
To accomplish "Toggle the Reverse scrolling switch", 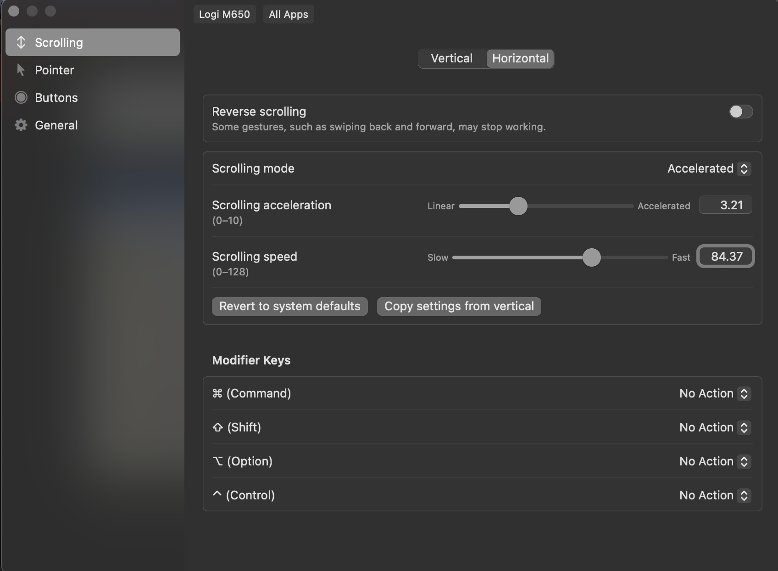I will pos(741,112).
